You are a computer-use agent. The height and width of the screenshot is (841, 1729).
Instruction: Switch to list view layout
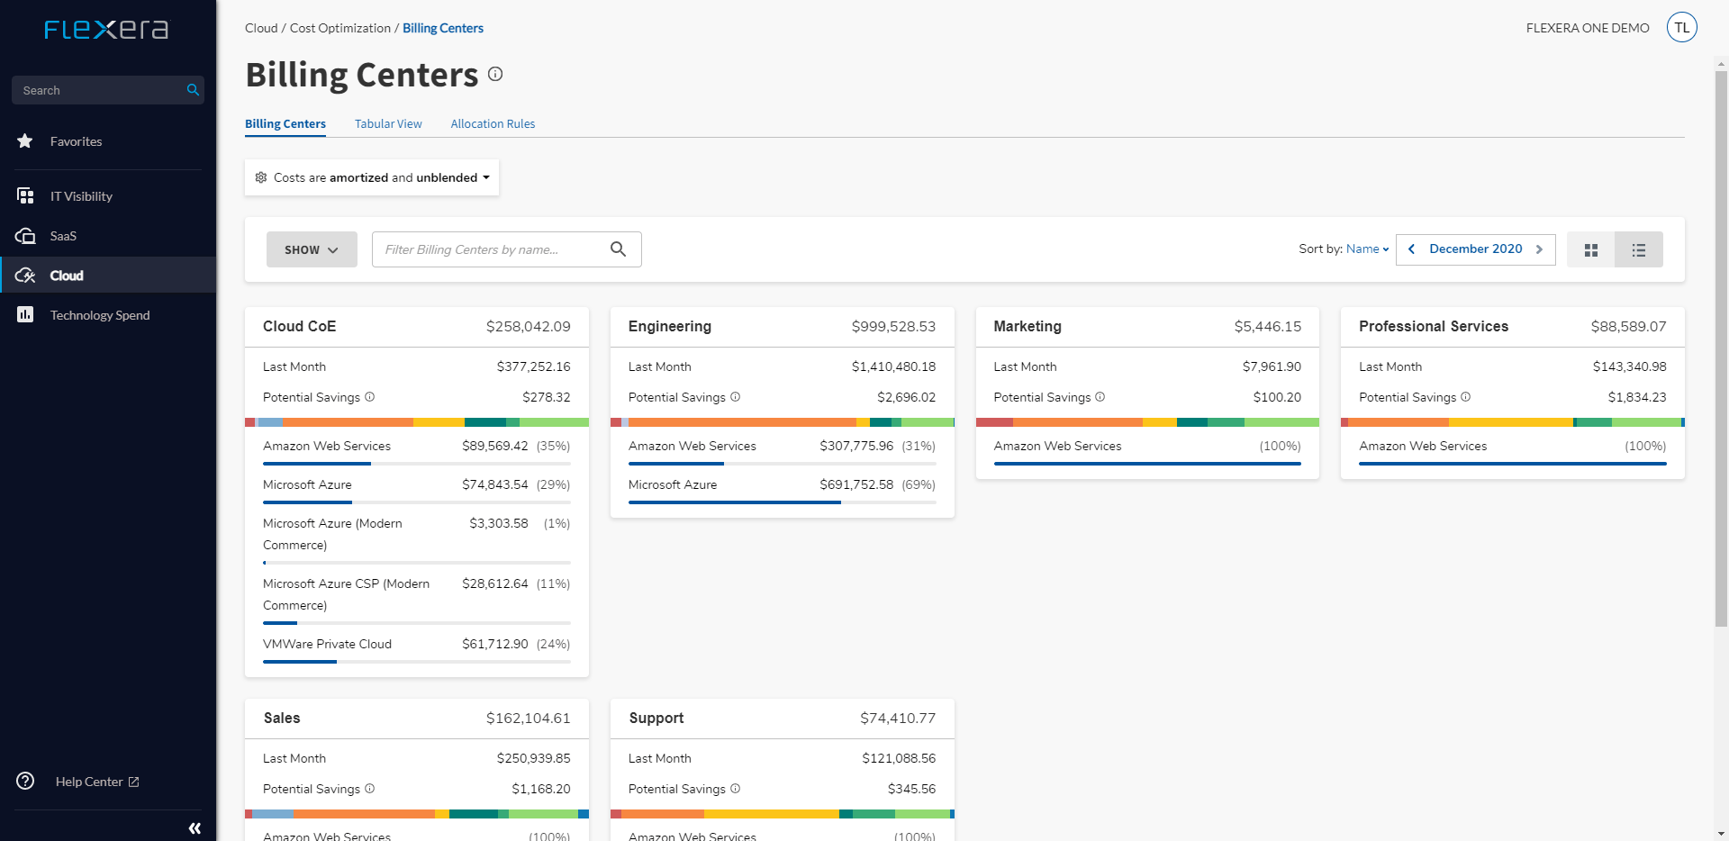(x=1638, y=249)
